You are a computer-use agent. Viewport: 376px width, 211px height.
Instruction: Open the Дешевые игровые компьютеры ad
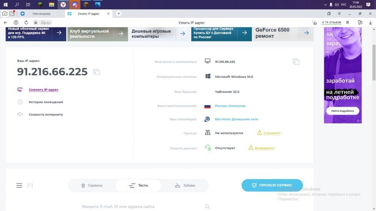159,34
